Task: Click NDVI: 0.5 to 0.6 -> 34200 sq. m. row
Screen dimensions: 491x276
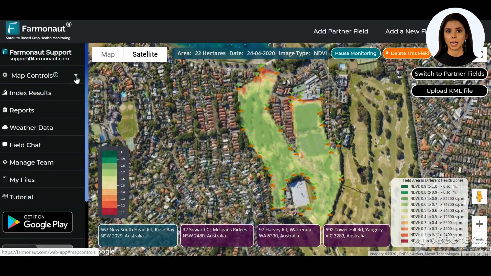Action: click(433, 211)
